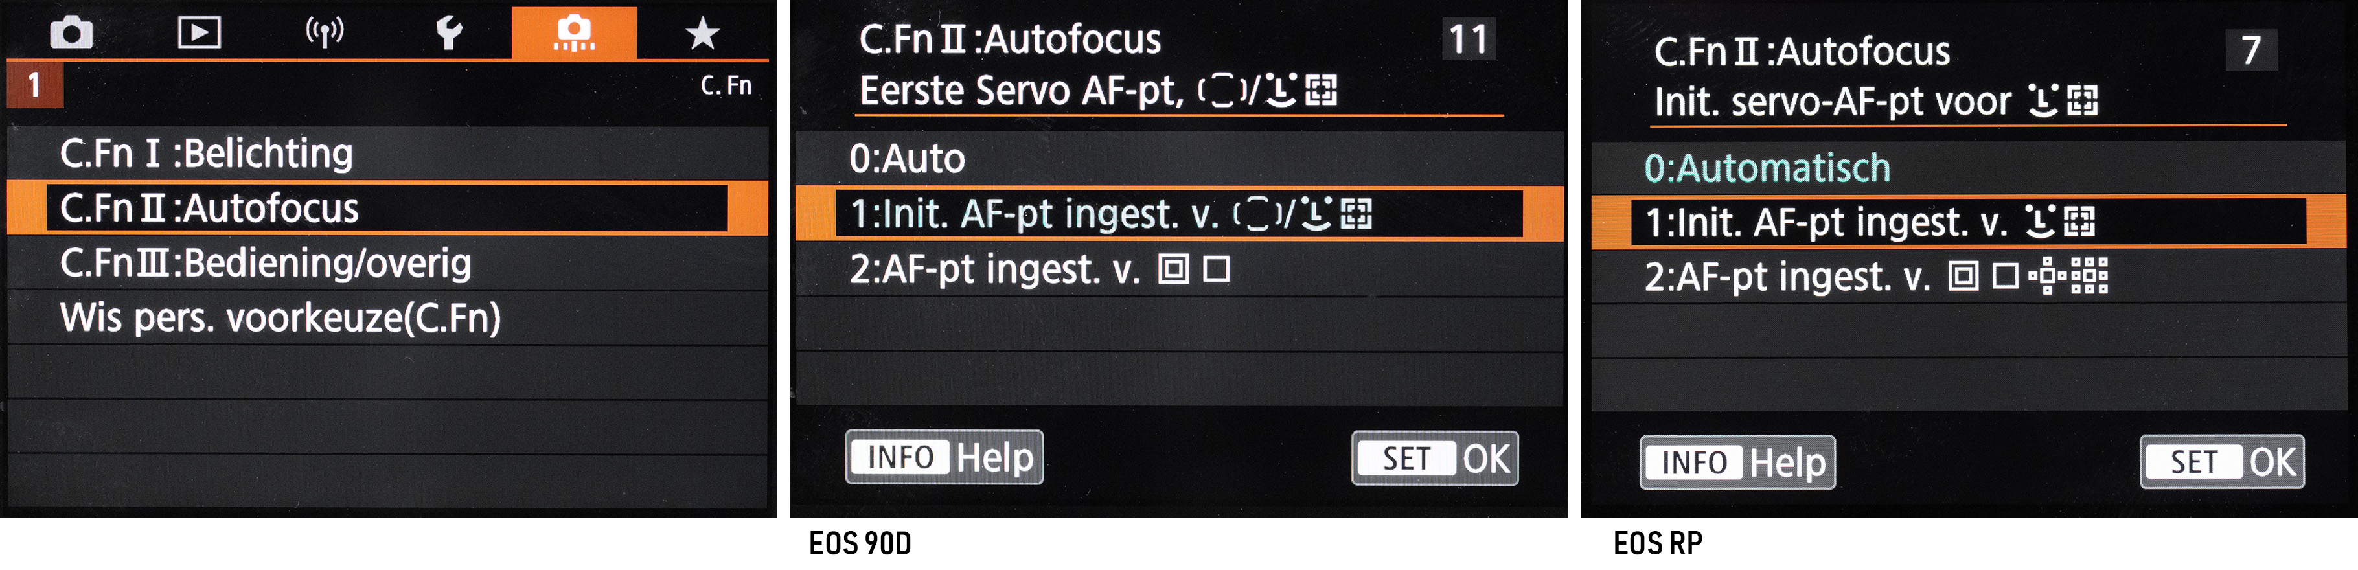Viewport: 2358px width, 570px height.
Task: Click the page number 1 indicator
Action: (35, 85)
